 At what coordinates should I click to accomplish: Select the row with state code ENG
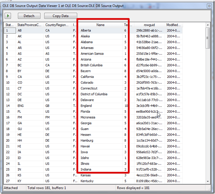click(x=21, y=106)
